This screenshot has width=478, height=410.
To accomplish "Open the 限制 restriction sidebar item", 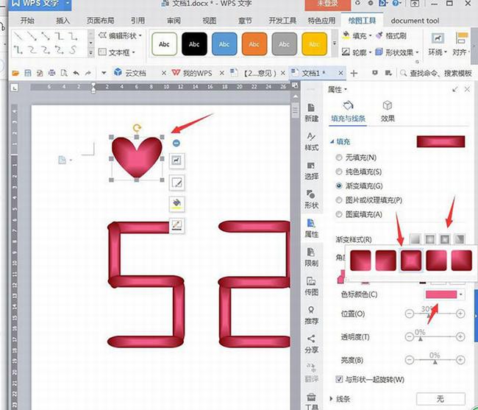I will tap(311, 258).
